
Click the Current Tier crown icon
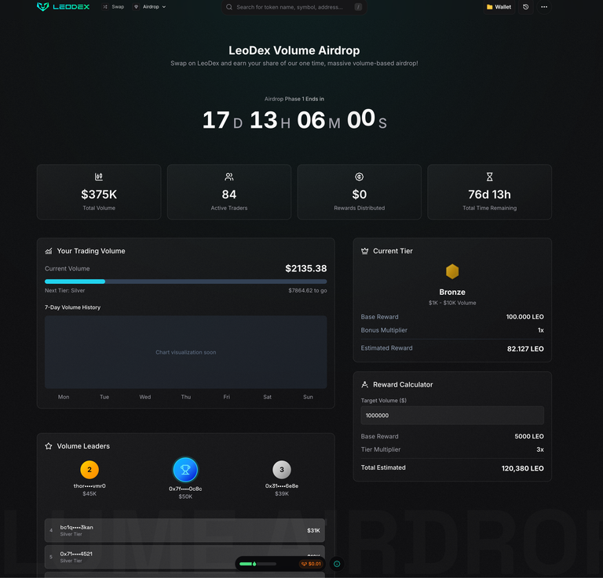pyautogui.click(x=364, y=251)
